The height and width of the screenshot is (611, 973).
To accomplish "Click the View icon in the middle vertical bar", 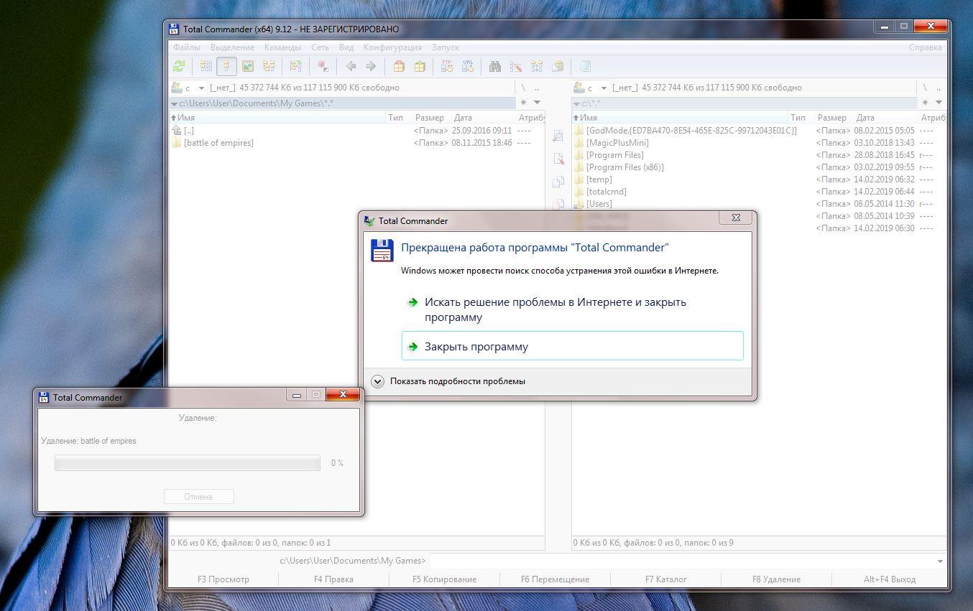I will [x=558, y=136].
